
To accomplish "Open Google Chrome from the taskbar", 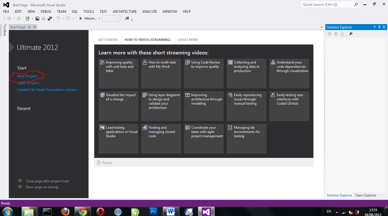I will pyautogui.click(x=83, y=211).
